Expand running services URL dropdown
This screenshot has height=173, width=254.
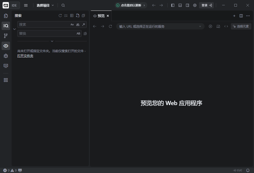pyautogui.click(x=200, y=26)
